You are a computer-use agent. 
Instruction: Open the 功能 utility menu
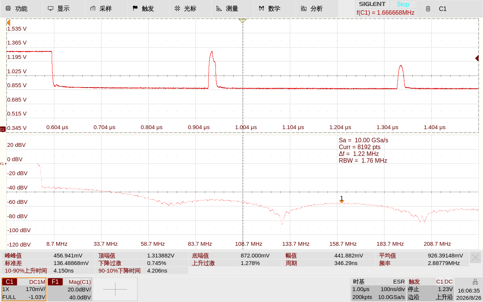[22, 8]
